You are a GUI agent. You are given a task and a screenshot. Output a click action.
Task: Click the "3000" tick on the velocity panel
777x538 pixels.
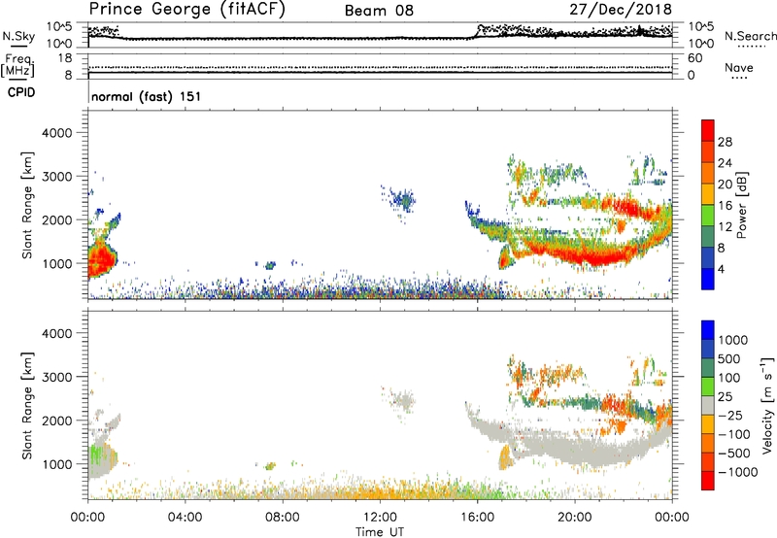(x=56, y=377)
